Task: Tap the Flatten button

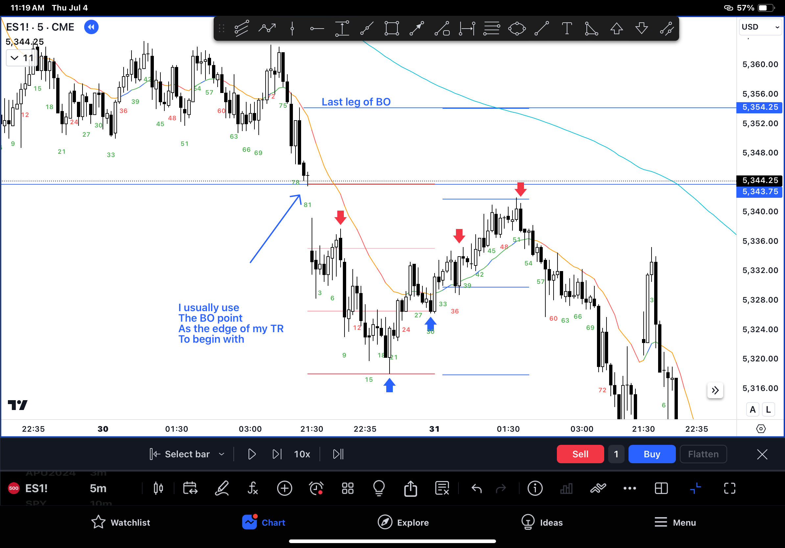Action: click(703, 454)
